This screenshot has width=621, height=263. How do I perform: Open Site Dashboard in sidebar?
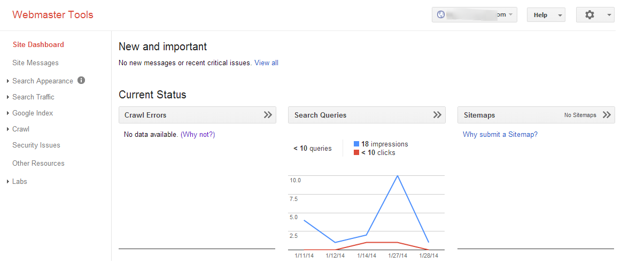pyautogui.click(x=38, y=45)
